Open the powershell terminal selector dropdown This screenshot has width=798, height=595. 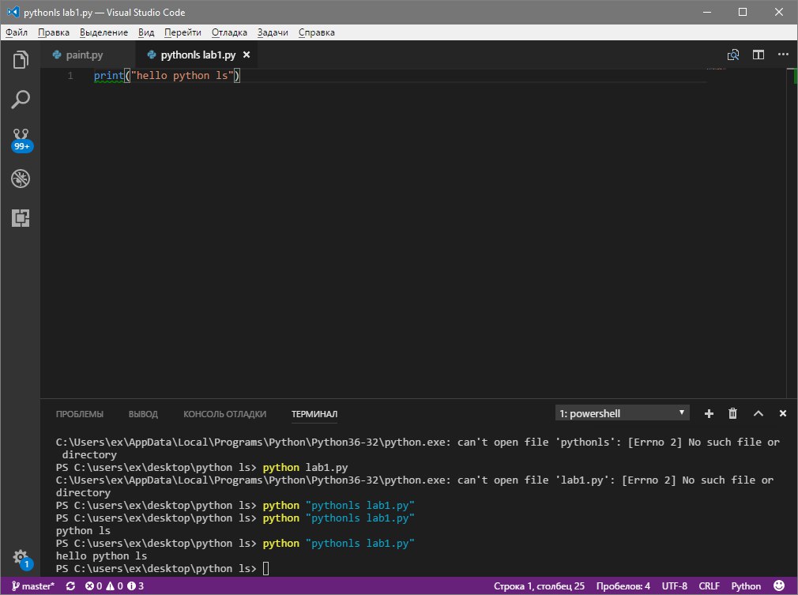pyautogui.click(x=623, y=413)
